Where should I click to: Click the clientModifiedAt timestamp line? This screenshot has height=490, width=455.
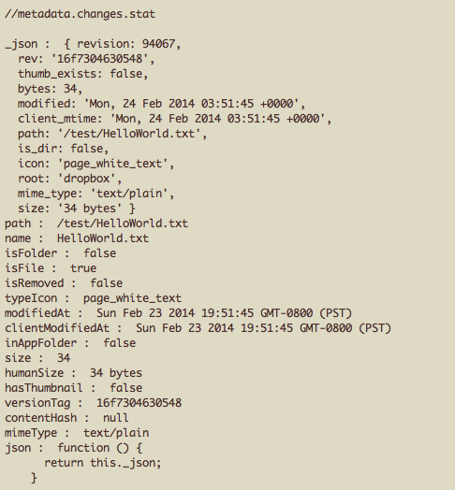pyautogui.click(x=198, y=328)
